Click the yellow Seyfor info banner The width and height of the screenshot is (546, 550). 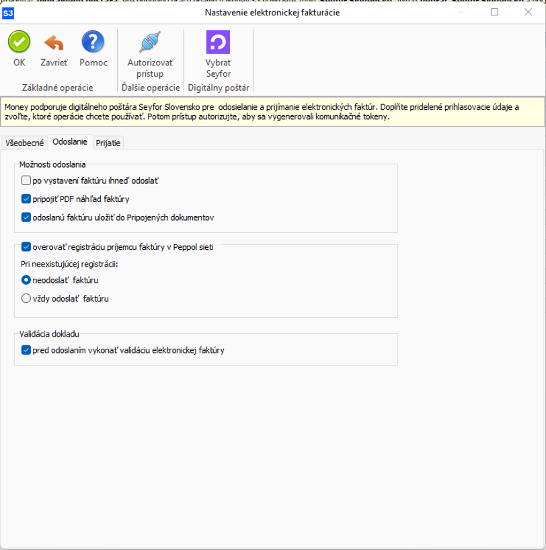(272, 112)
